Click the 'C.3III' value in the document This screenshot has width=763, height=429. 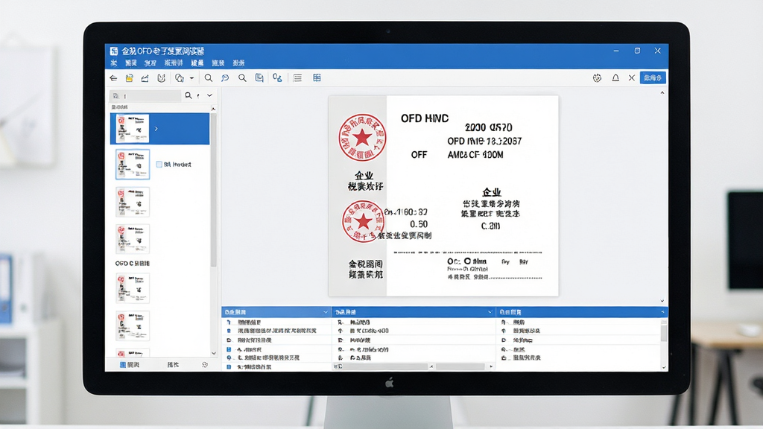[490, 226]
